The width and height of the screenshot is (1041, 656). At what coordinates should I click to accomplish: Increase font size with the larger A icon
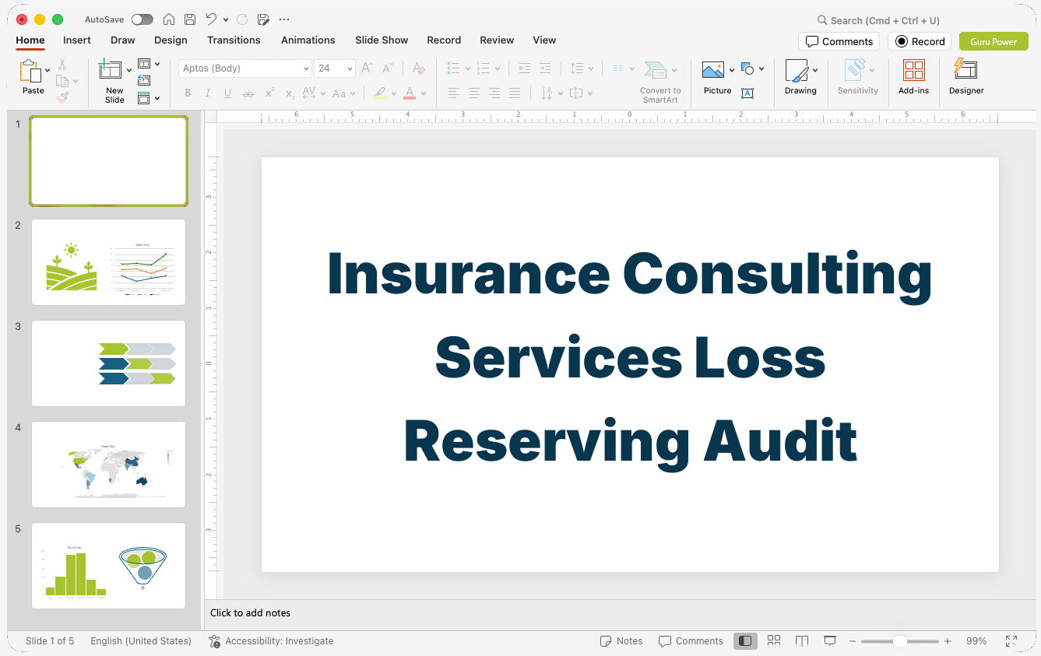coord(368,68)
